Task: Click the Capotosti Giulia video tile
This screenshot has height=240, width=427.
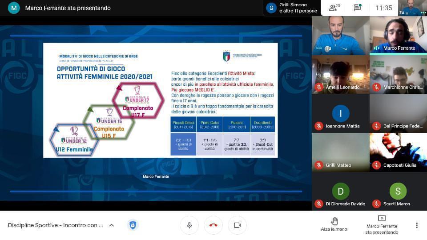Action: (398, 152)
